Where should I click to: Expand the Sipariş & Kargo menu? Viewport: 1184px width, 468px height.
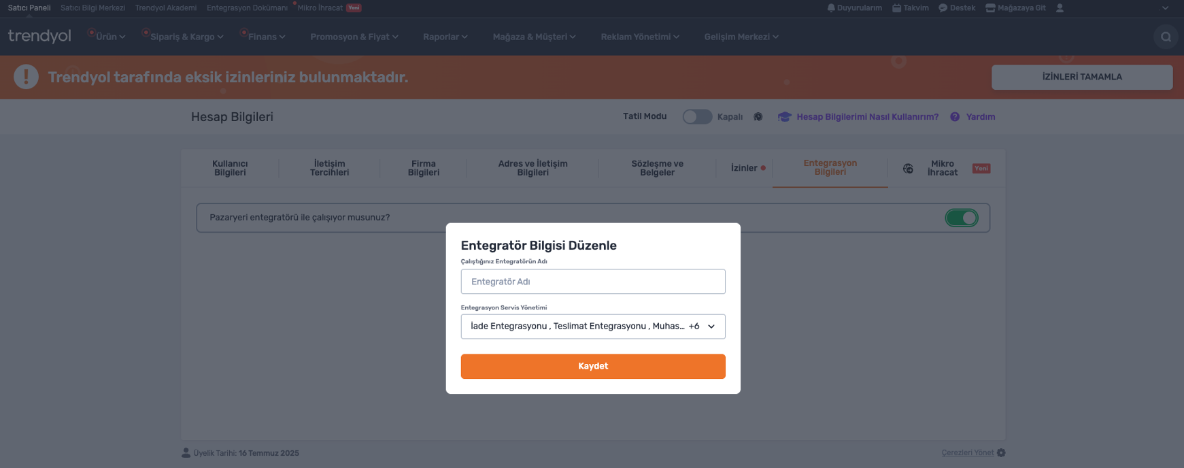pyautogui.click(x=187, y=37)
